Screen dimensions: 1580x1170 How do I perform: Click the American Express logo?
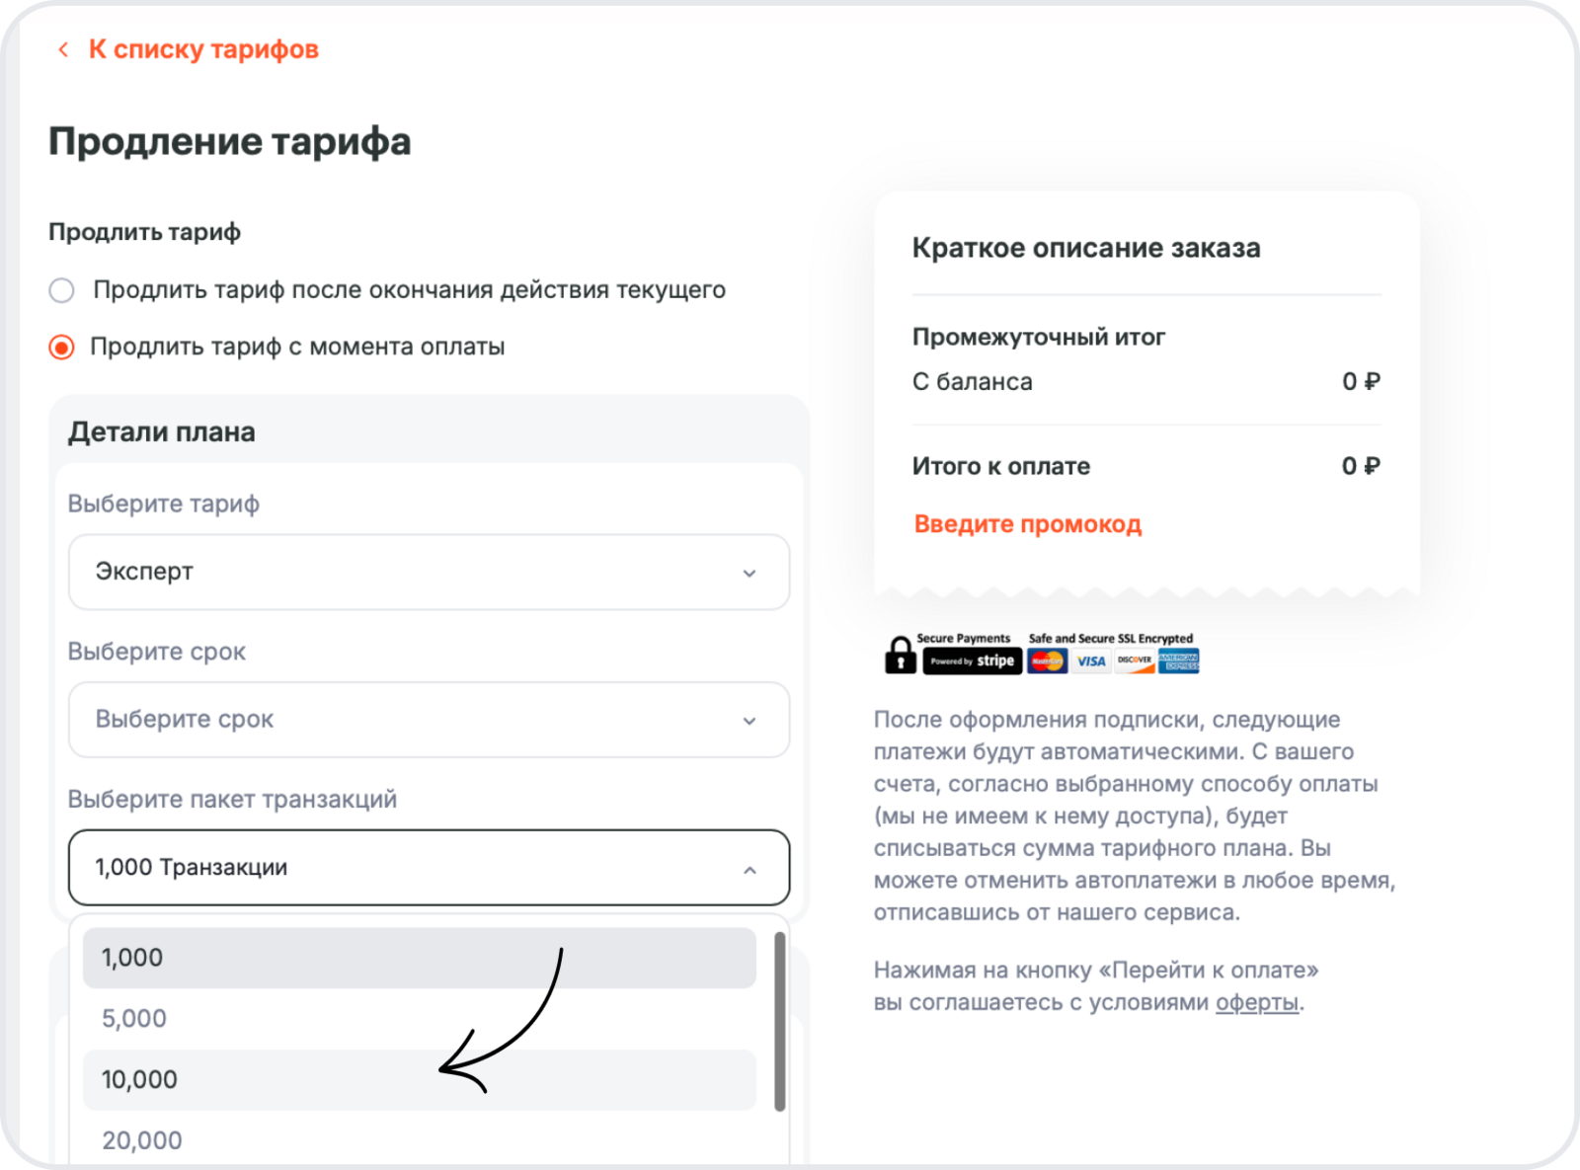1179,661
